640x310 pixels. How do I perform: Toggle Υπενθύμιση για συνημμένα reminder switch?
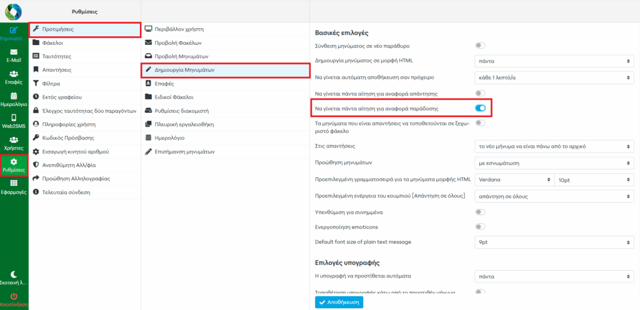point(480,212)
